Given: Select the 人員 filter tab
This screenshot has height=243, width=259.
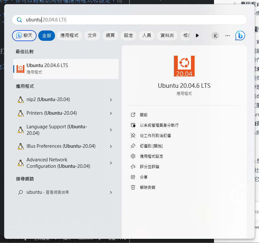Looking at the screenshot, I should (147, 36).
